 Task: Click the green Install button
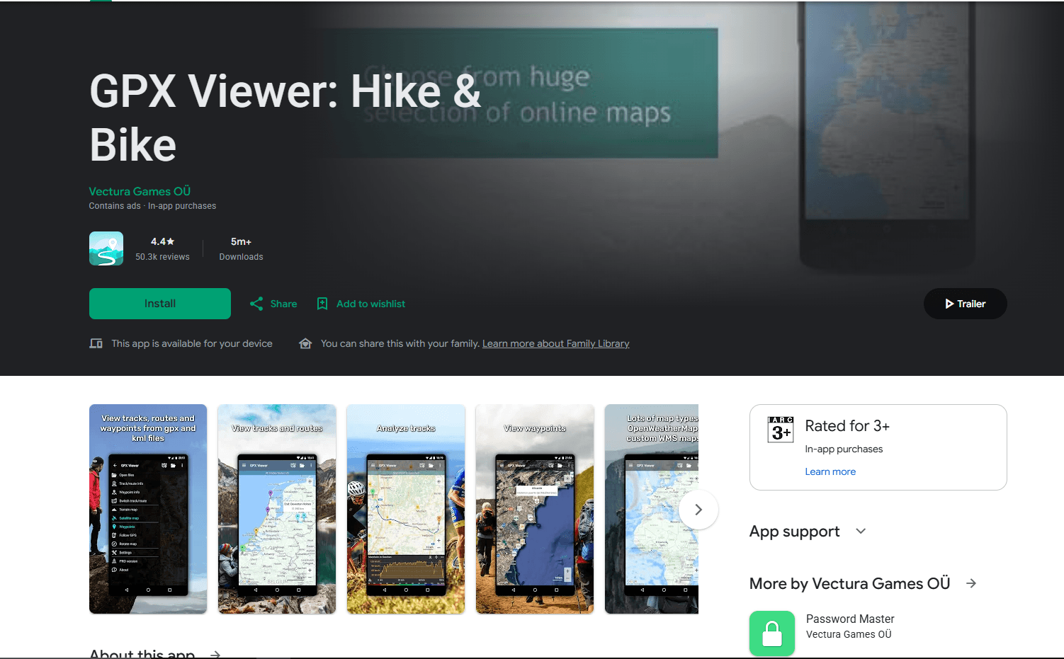[160, 304]
